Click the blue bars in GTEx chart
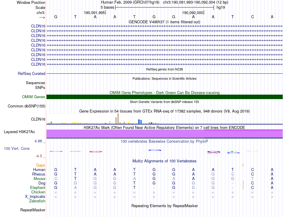The width and height of the screenshot is (283, 217). point(140,121)
